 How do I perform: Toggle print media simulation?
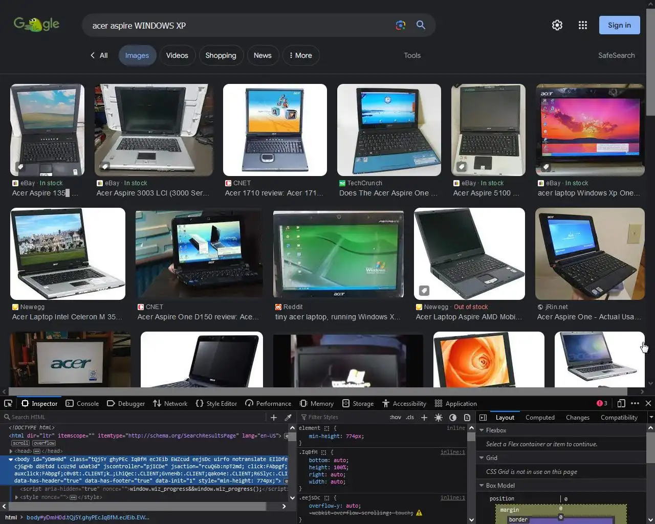(x=467, y=417)
